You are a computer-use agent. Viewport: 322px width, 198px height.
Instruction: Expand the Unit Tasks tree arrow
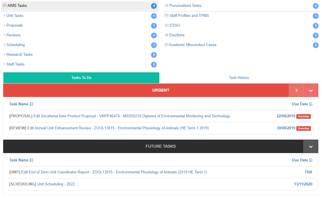pos(5,16)
